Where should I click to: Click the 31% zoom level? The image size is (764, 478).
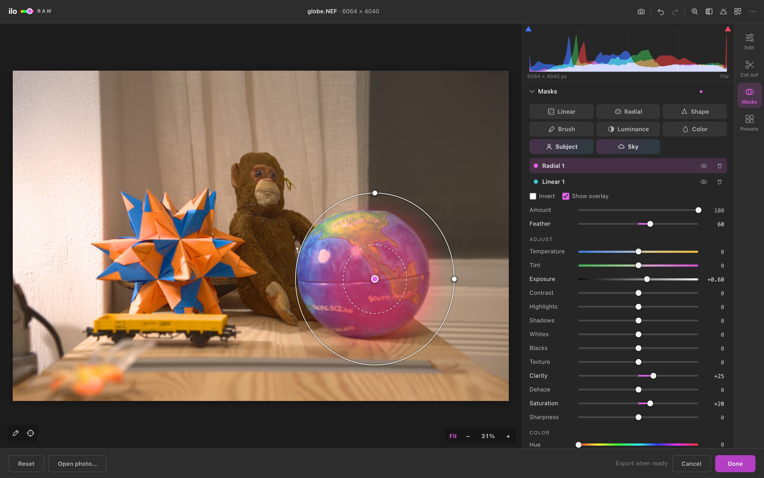tap(488, 436)
